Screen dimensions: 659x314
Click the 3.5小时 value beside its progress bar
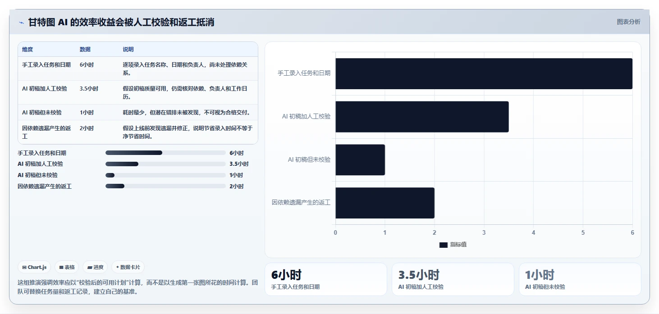click(x=239, y=164)
